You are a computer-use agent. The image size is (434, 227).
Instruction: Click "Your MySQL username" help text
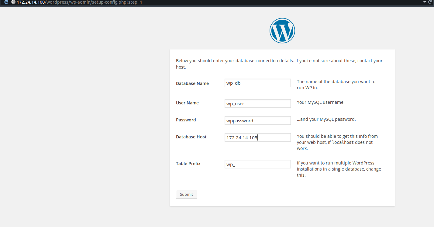point(320,102)
